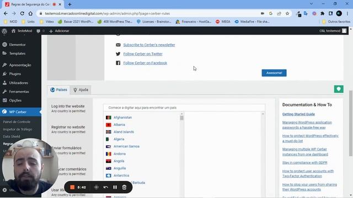This screenshot has width=353, height=198.
Task: Select Algeria in country list
Action: (119, 139)
